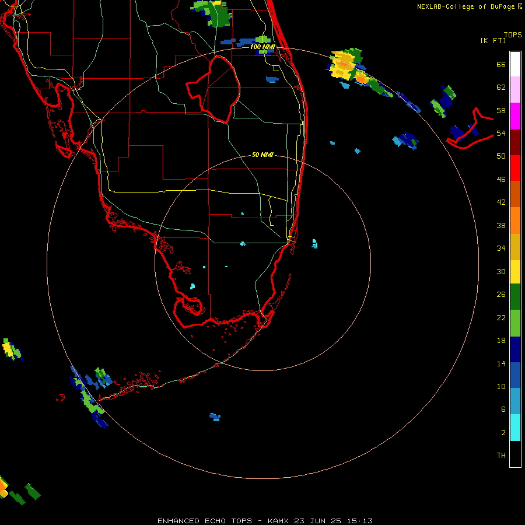Click the TOPS legend title
This screenshot has width=525, height=525.
click(x=513, y=35)
